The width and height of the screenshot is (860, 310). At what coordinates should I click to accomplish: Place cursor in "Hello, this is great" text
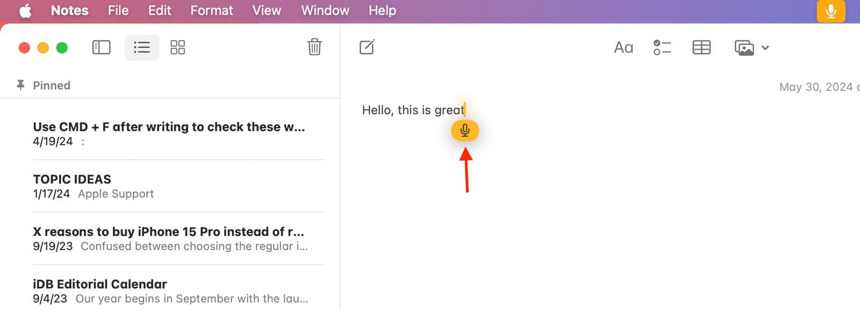pos(413,110)
